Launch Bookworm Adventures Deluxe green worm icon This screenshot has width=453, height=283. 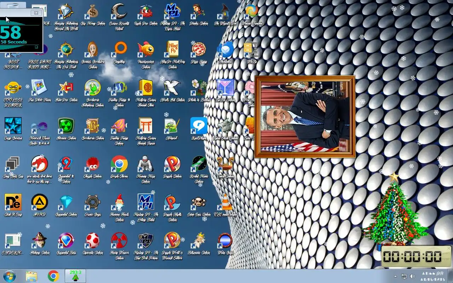(x=93, y=88)
